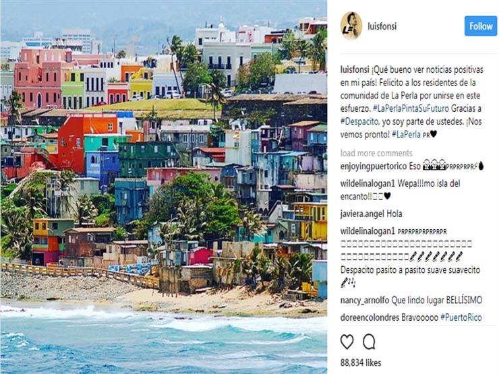Image resolution: width=499 pixels, height=374 pixels.
Task: Open the luisfonsi profile avatar
Action: 351,26
